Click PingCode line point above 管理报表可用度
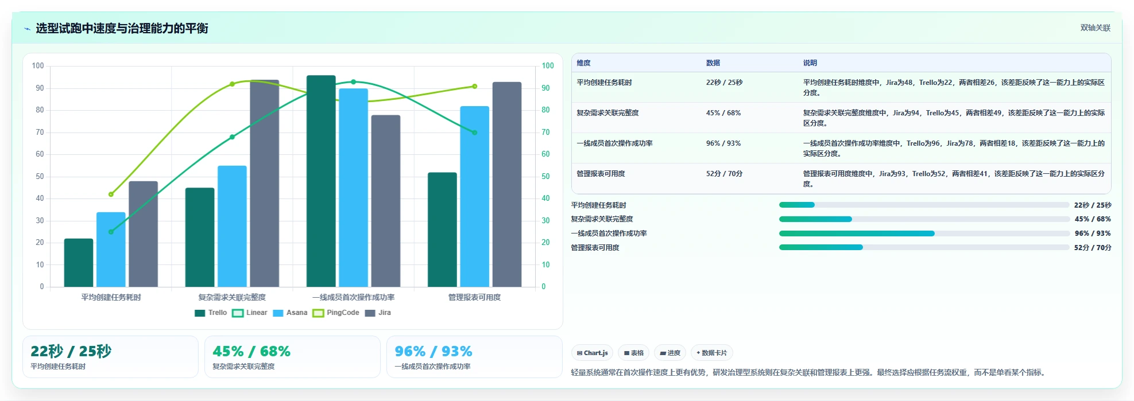Viewport: 1134px width, 401px height. coord(474,87)
